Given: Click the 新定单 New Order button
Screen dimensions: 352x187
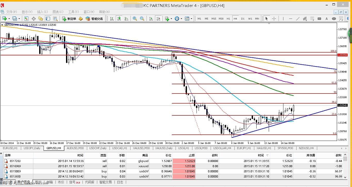Looking at the screenshot, I should [69, 19].
